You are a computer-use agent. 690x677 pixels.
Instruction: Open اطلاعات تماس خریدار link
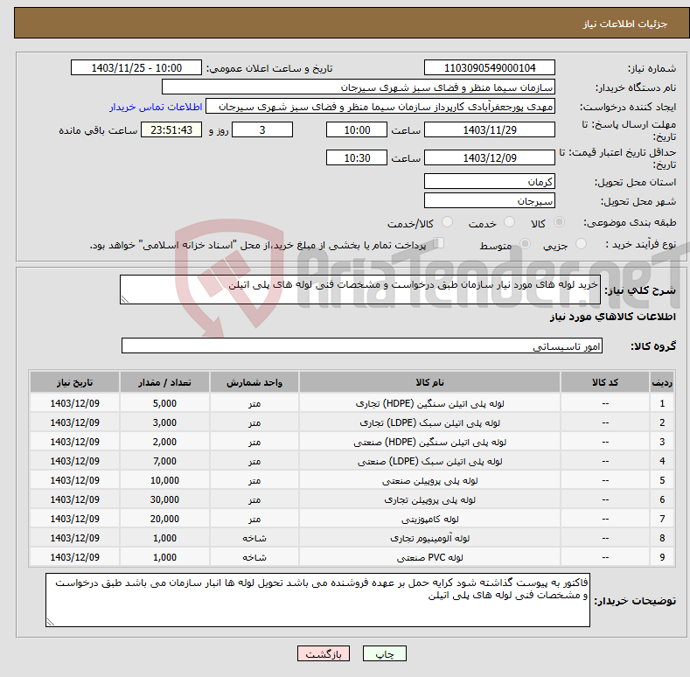tap(156, 107)
